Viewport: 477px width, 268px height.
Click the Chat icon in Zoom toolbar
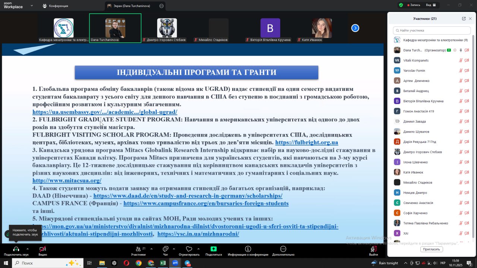[x=165, y=249]
